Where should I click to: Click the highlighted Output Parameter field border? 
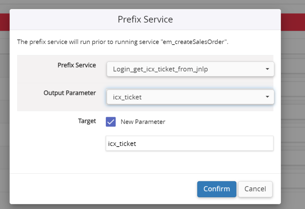pos(190,97)
